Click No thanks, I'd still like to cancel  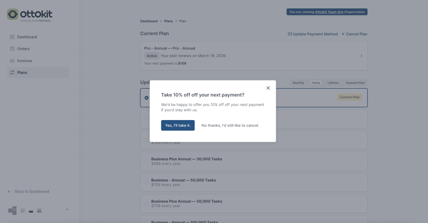230,125
